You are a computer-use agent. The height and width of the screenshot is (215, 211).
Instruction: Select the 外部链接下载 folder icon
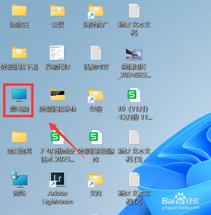coord(19,52)
